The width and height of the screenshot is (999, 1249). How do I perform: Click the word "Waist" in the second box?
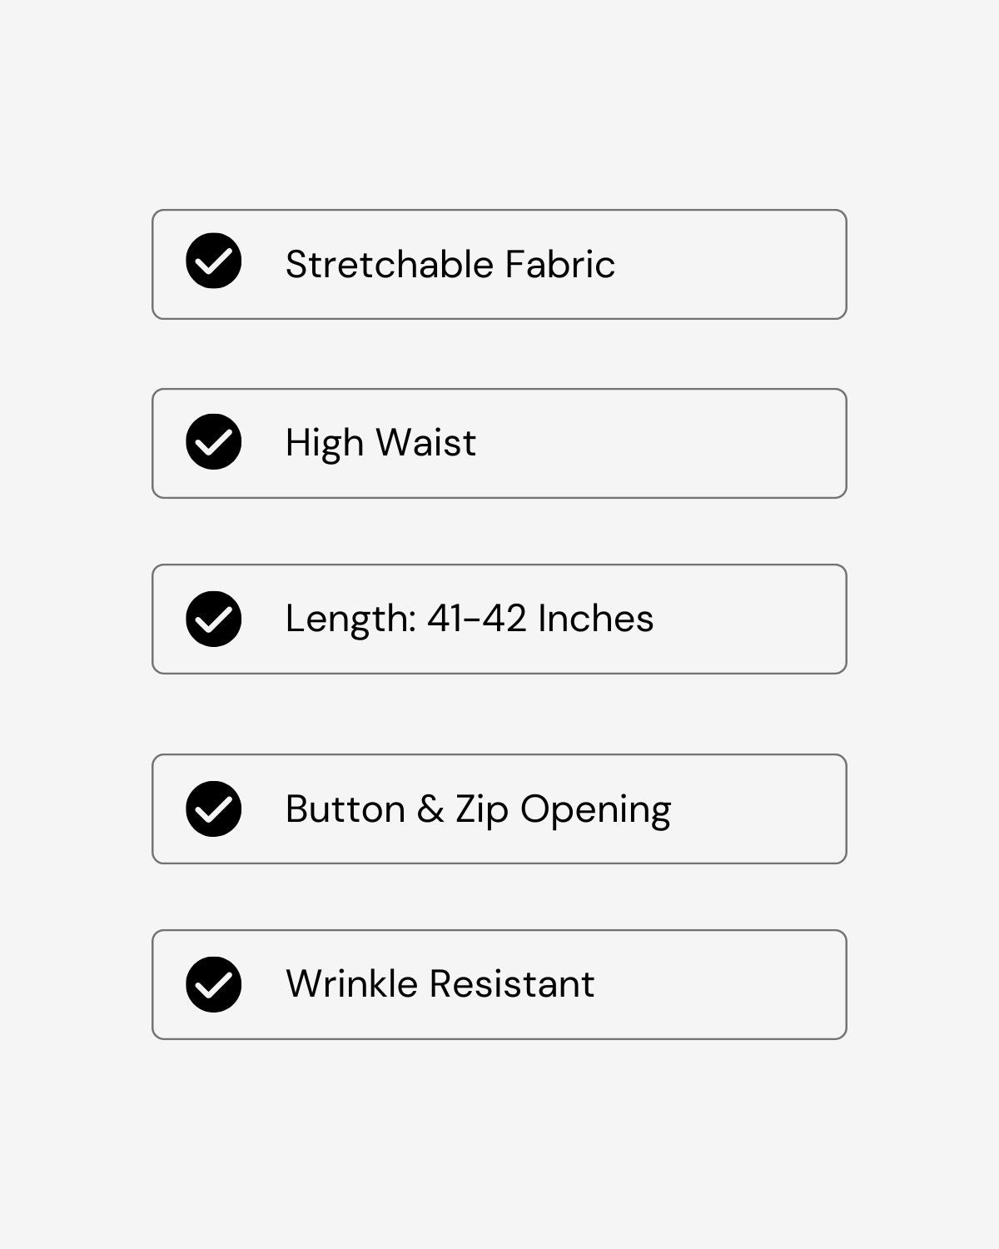coord(425,442)
